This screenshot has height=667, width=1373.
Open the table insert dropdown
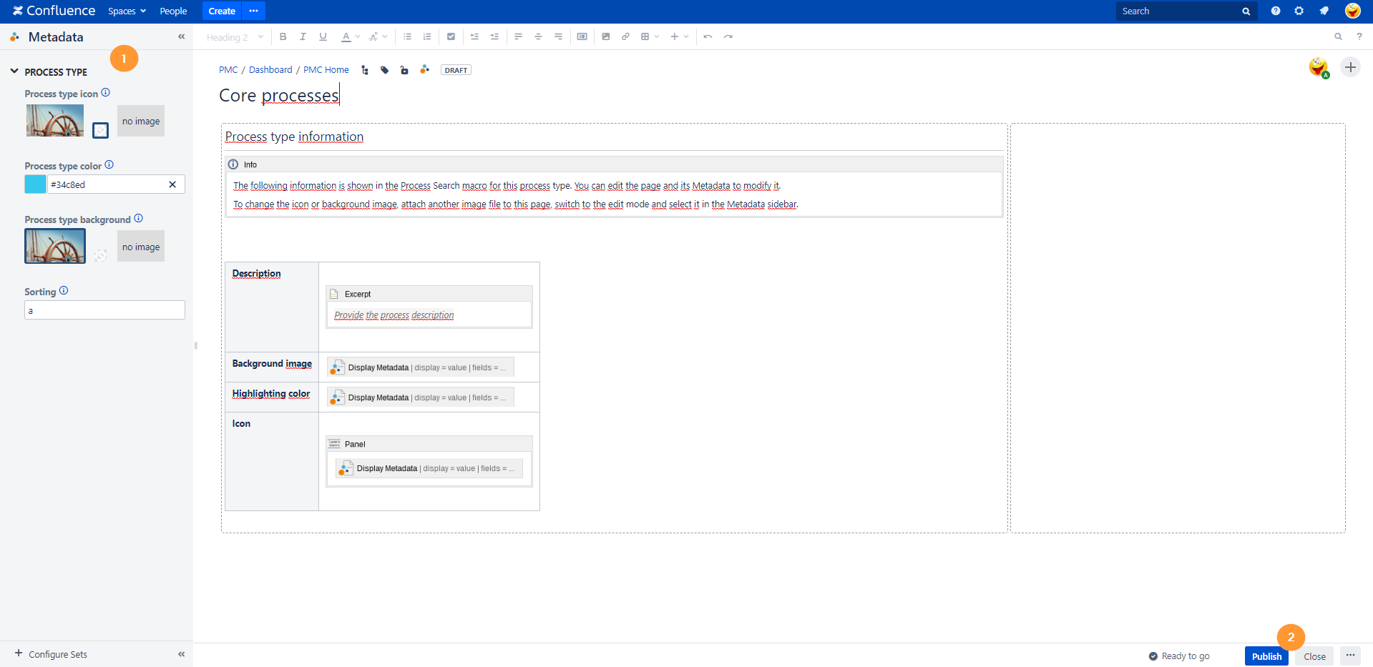[x=650, y=36]
